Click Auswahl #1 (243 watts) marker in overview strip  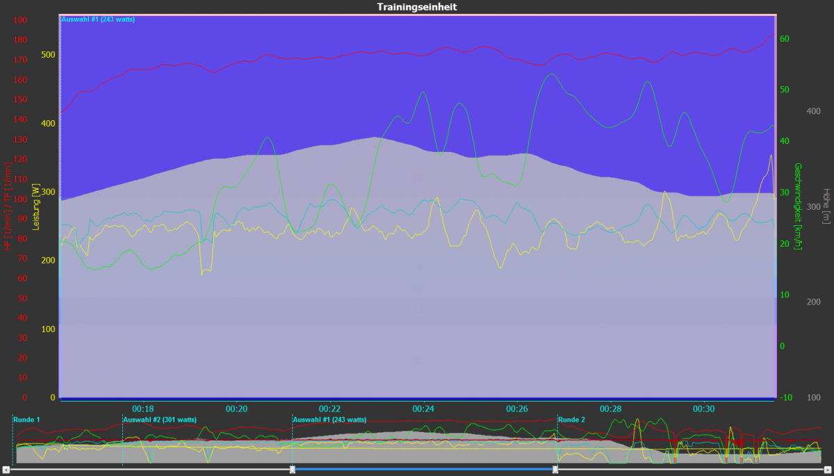click(330, 420)
